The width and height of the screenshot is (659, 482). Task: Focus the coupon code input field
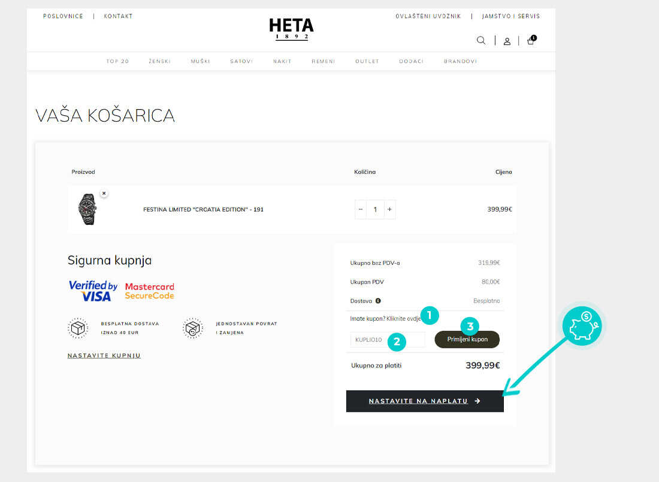(388, 340)
